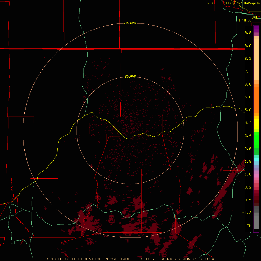Click the 5.8 scale label

point(248,97)
